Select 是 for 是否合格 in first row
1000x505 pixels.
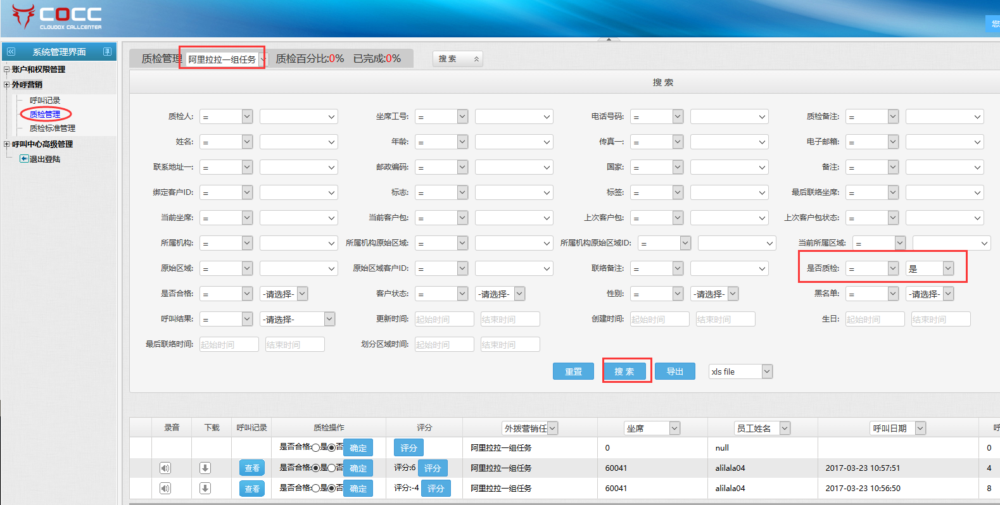click(316, 447)
